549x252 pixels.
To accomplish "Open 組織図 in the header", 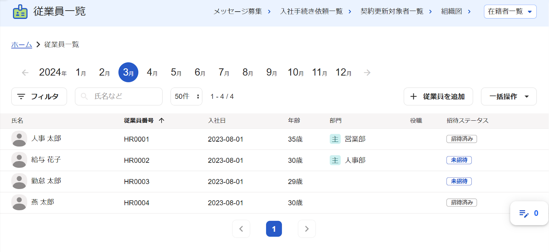I will tap(456, 11).
